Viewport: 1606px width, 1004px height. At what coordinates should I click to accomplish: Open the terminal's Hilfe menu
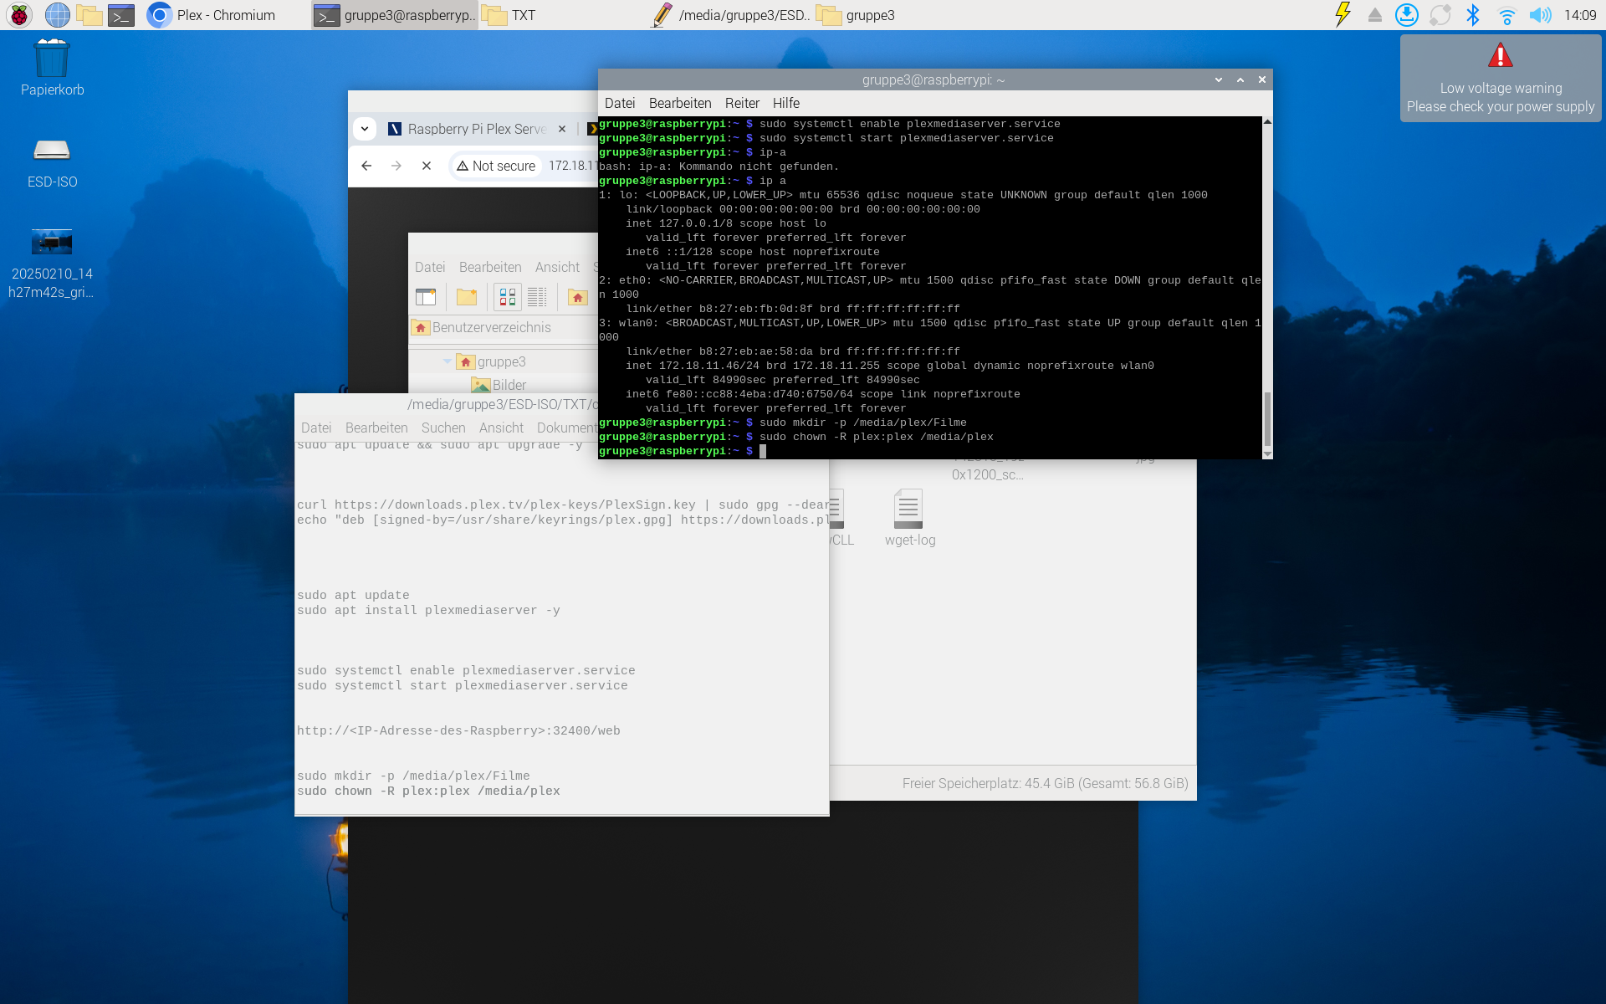(786, 103)
